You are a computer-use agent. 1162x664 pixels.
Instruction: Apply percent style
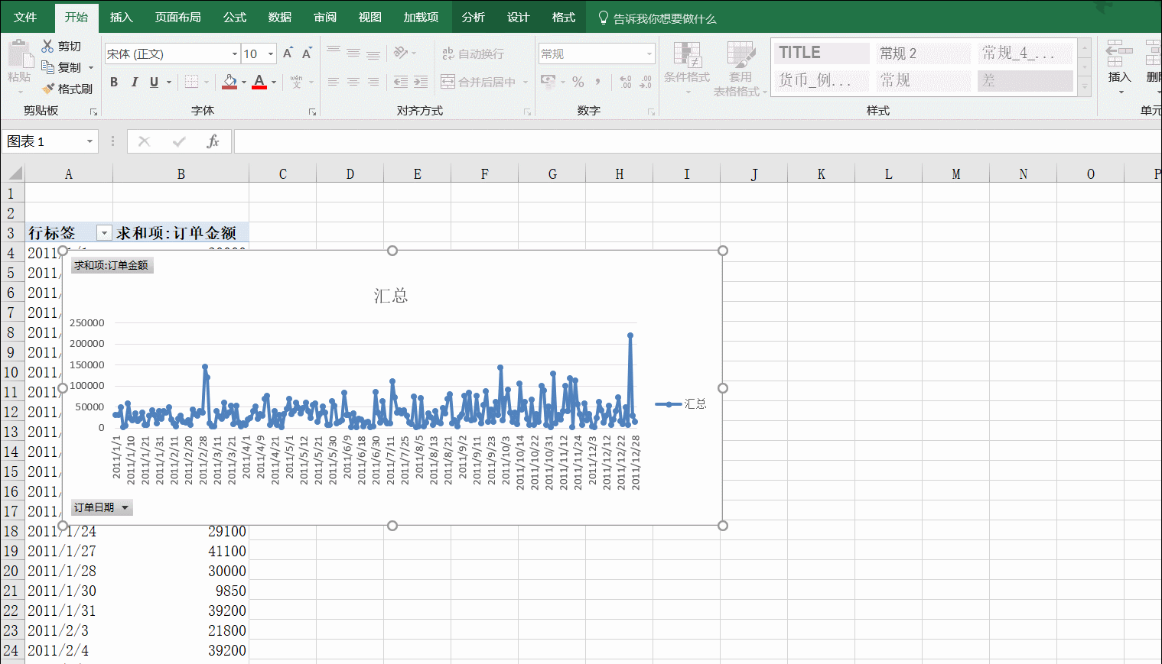tap(578, 82)
